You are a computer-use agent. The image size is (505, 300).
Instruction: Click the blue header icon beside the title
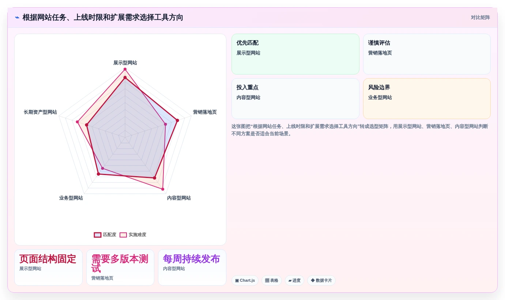coord(17,18)
